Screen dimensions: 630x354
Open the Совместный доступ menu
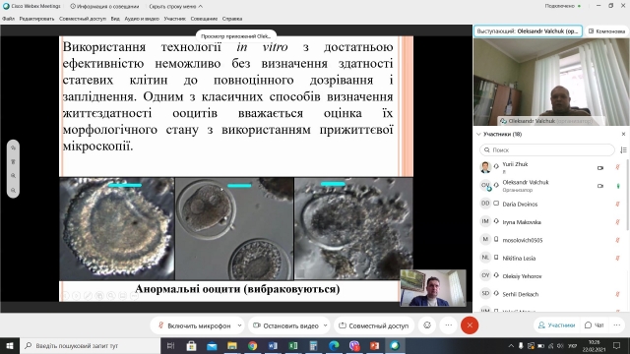(x=83, y=19)
